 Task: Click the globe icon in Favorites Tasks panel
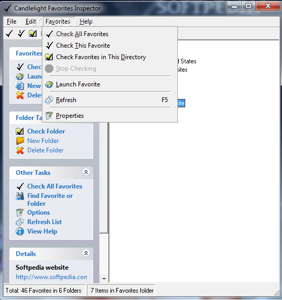tap(20, 76)
